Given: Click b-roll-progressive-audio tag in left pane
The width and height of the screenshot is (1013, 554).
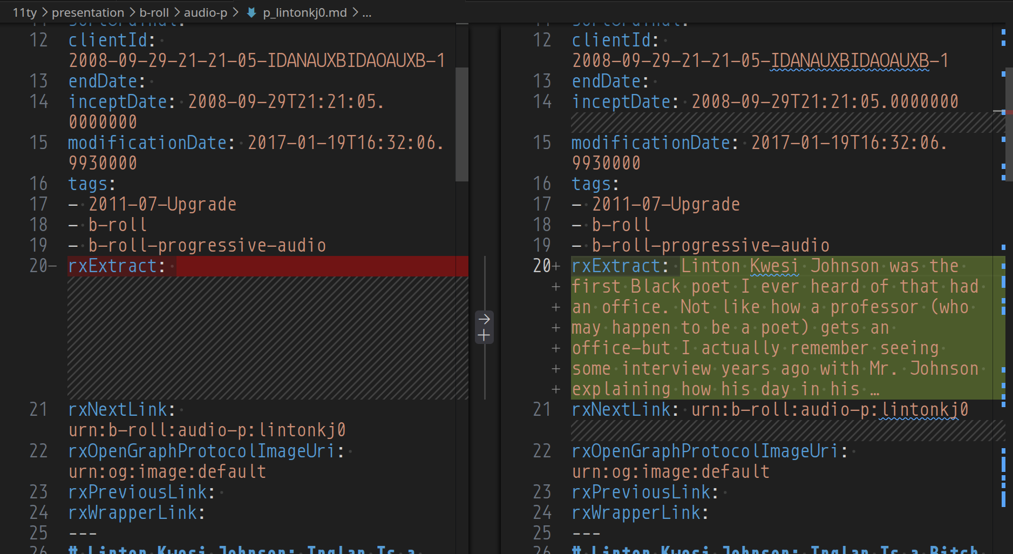Looking at the screenshot, I should (207, 245).
